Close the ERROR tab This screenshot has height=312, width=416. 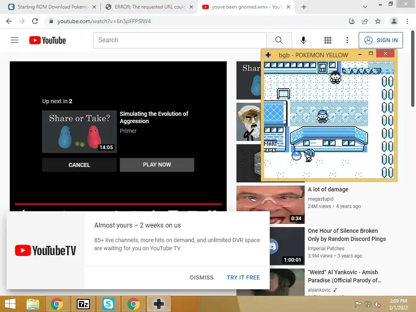pos(191,7)
